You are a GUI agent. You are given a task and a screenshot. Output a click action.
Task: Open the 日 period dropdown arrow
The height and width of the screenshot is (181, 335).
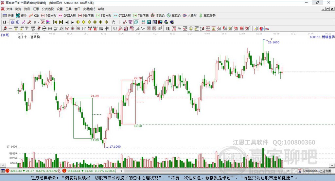(x=8, y=22)
